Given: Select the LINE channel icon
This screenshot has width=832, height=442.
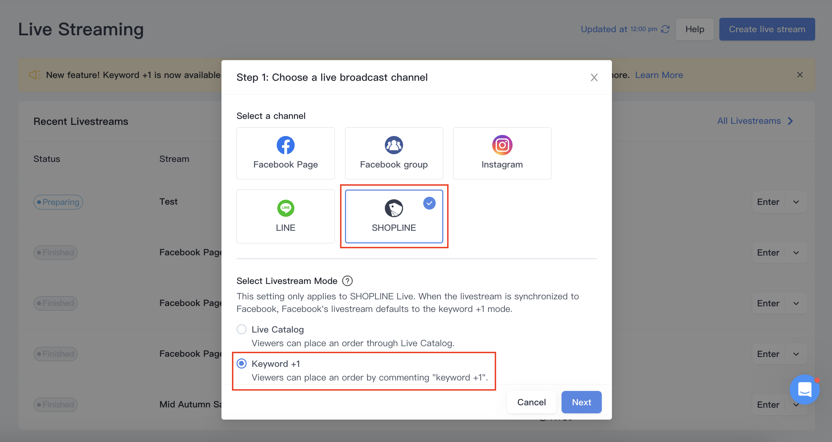Looking at the screenshot, I should pos(285,208).
